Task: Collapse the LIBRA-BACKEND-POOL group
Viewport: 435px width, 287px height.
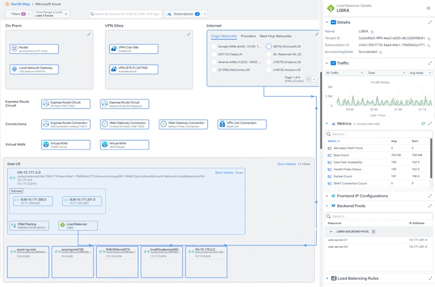Action: [331, 232]
